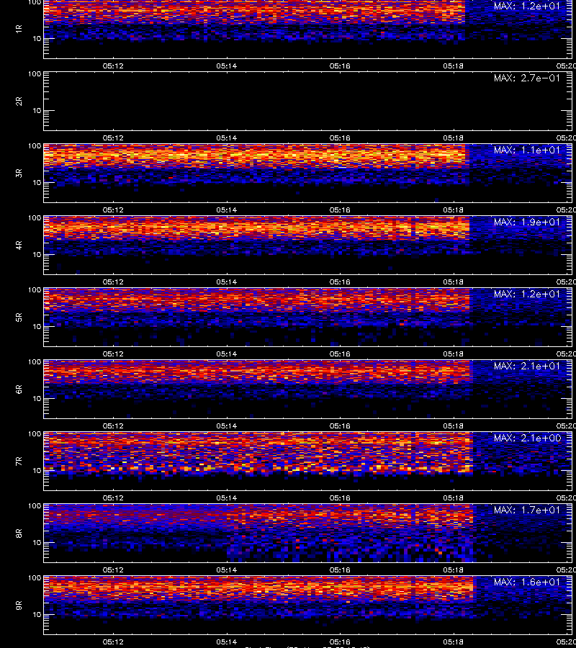576x648 pixels.
Task: Click the 05:16 tick label below panel 9R
Action: pyautogui.click(x=340, y=642)
